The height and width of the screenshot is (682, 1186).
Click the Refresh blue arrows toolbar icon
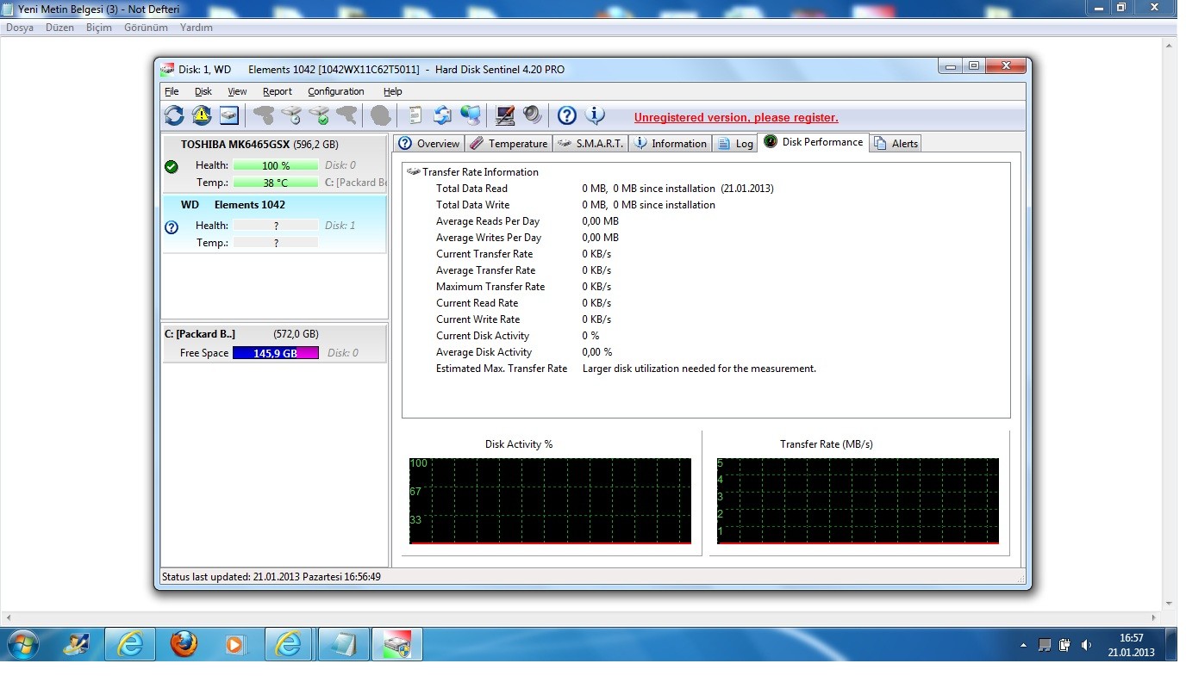coord(174,115)
